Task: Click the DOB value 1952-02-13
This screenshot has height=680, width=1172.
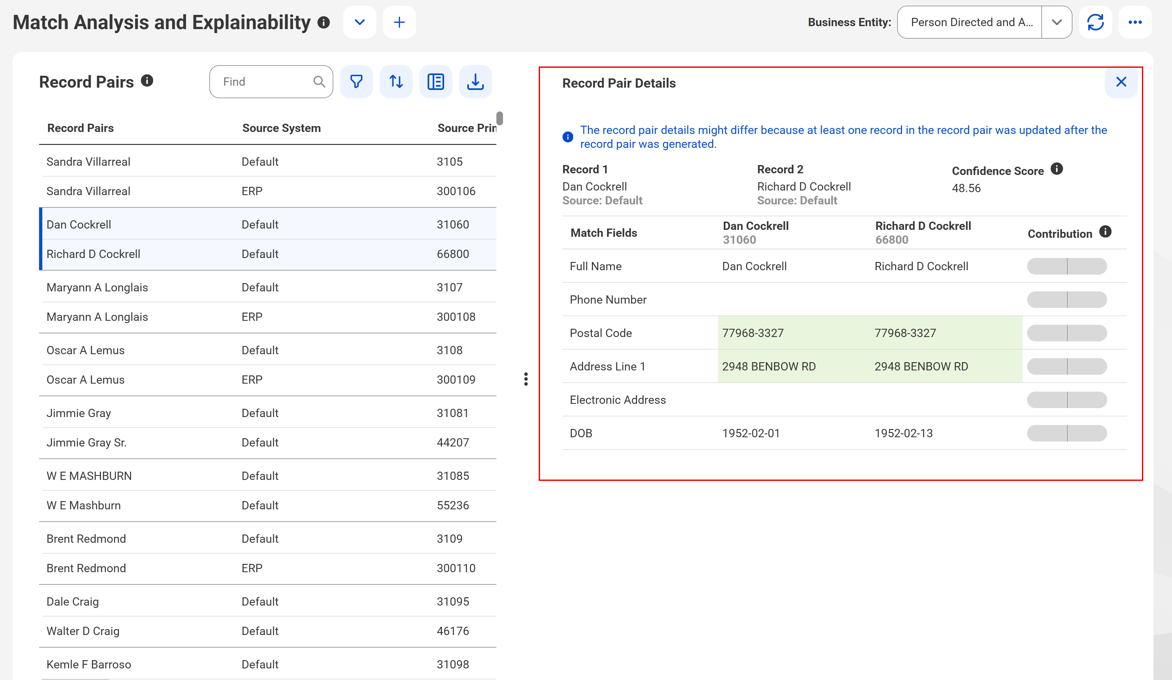Action: 903,433
